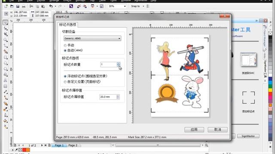Click the 发送到SMC thumbnail in the docker

click(248, 60)
